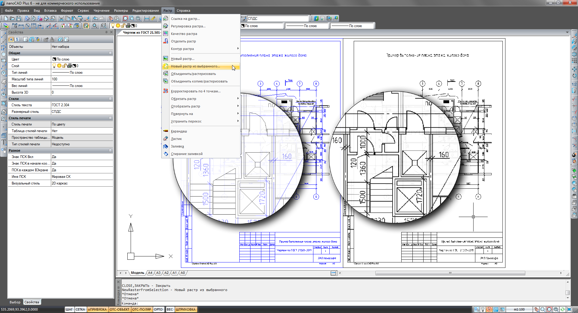
Task: Toggle СЕТКА grid display
Action: tap(80, 309)
